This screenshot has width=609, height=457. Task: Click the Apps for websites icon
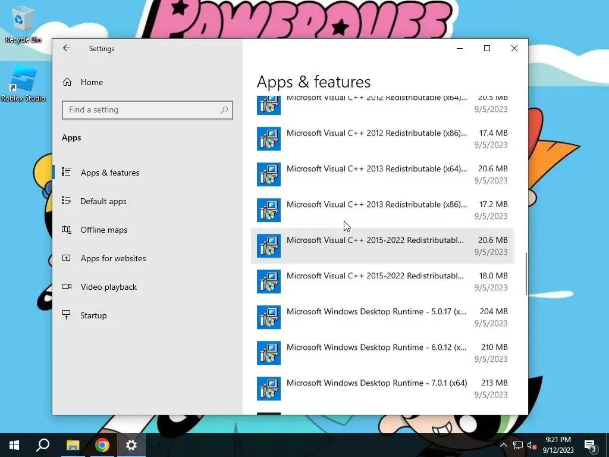pos(67,258)
